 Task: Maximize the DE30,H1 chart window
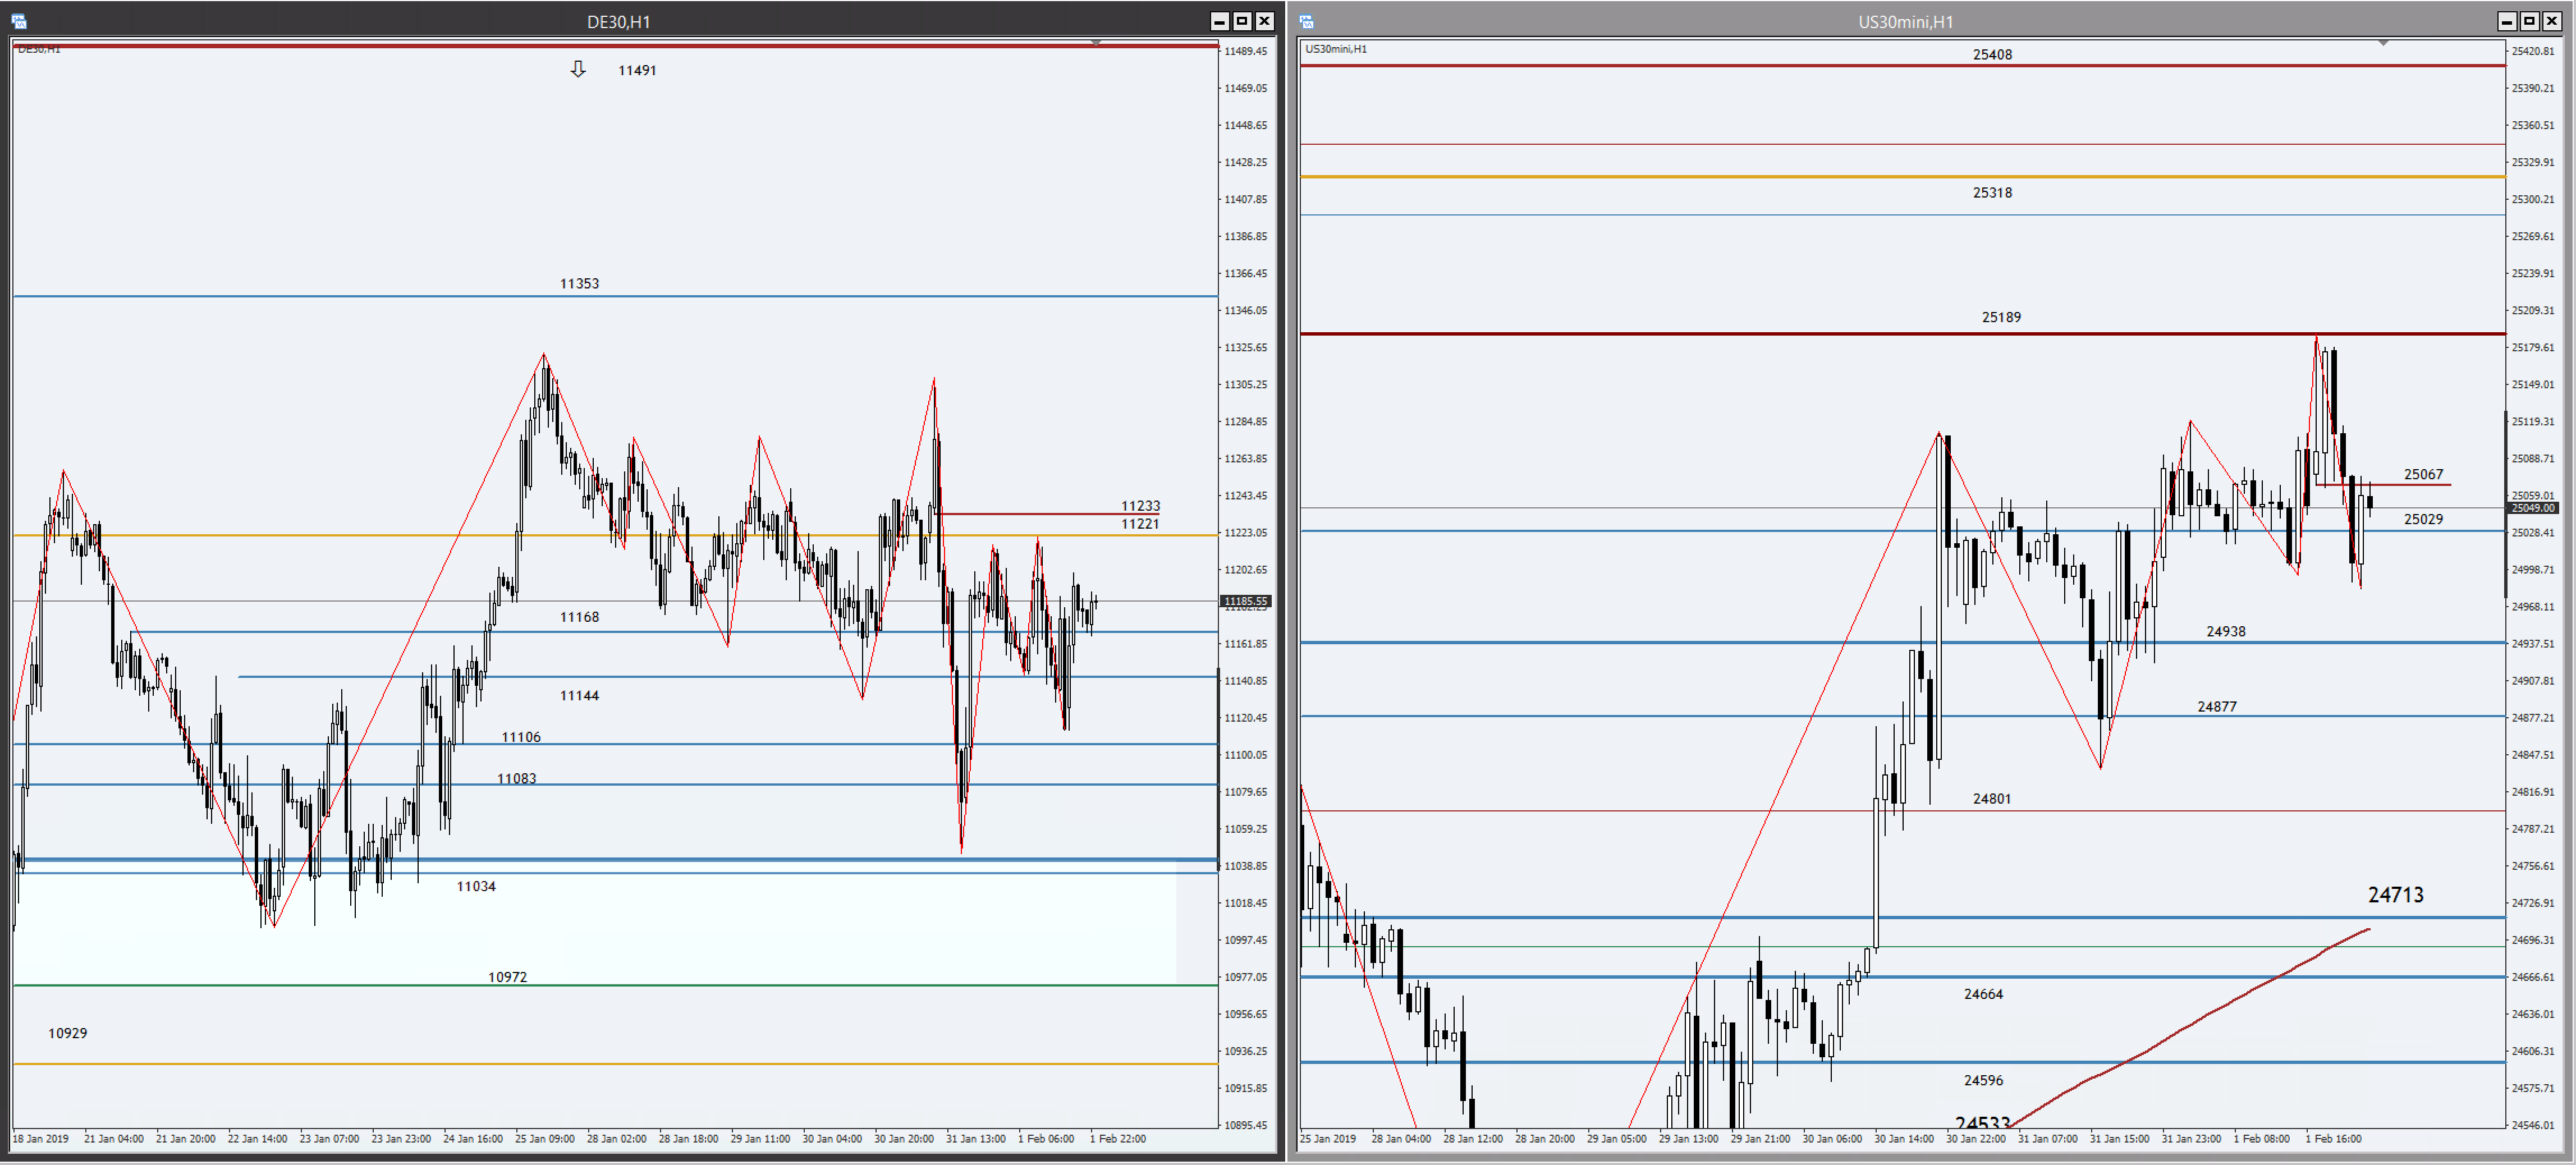click(1242, 21)
